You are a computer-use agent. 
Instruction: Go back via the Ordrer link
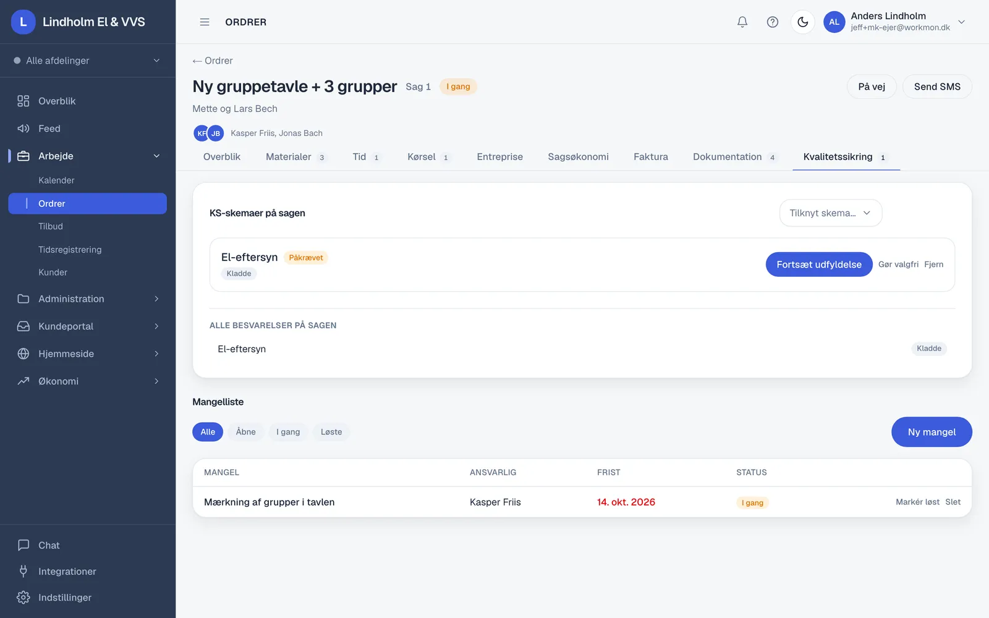[x=213, y=61]
